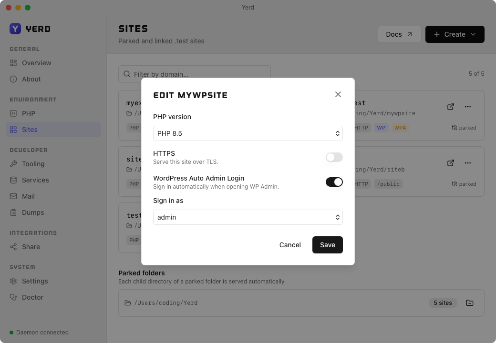Viewport: 496px width, 343px height.
Task: Cancel editing the site
Action: click(290, 245)
